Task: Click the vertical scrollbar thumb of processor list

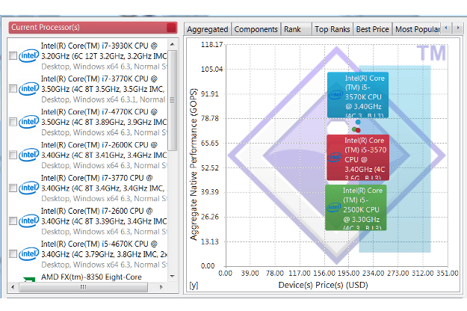Action: click(x=172, y=100)
